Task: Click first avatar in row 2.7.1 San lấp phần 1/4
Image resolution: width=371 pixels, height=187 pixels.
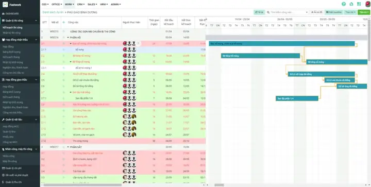Action: point(125,98)
